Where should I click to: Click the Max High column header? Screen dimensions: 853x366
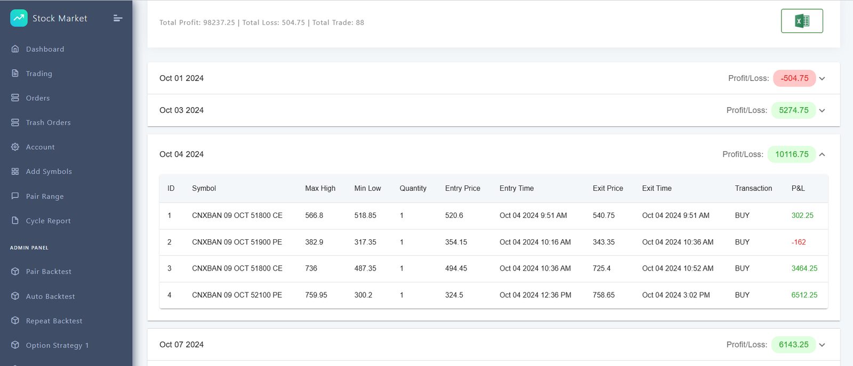(x=320, y=189)
